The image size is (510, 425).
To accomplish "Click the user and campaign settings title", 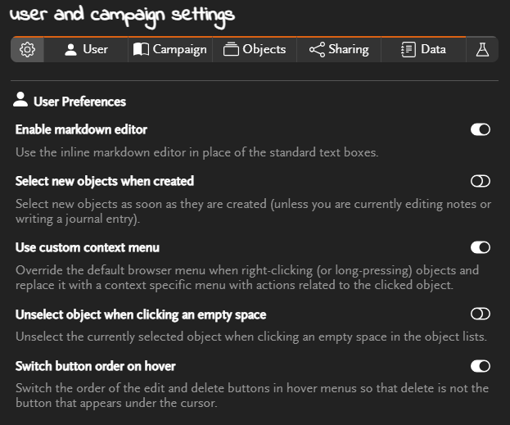I will (122, 15).
